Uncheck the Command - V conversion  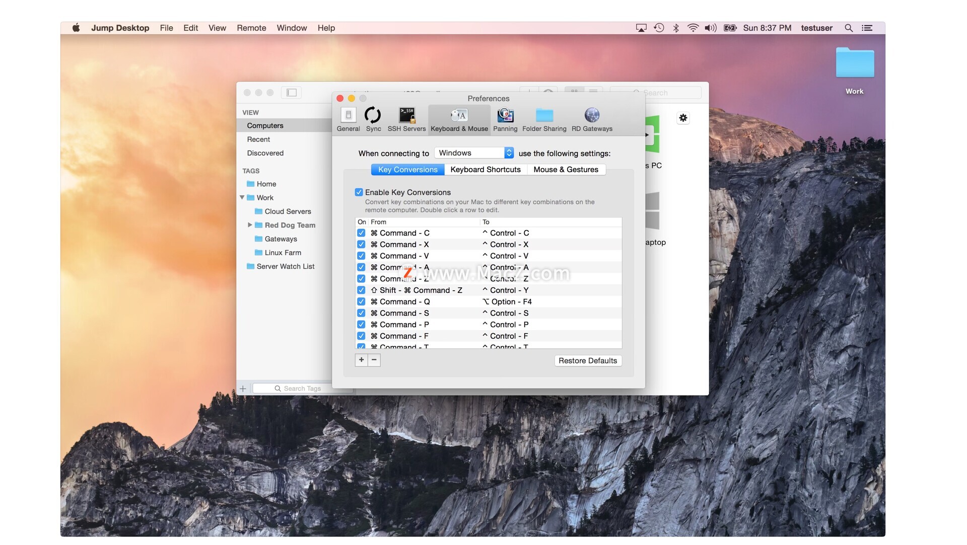361,256
